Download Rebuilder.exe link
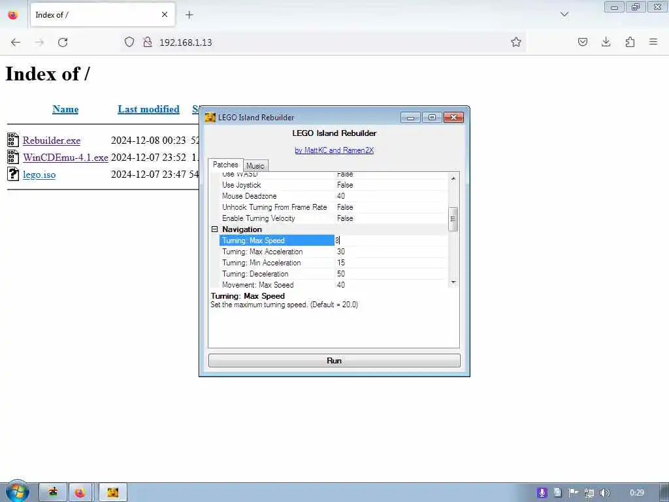 52,141
